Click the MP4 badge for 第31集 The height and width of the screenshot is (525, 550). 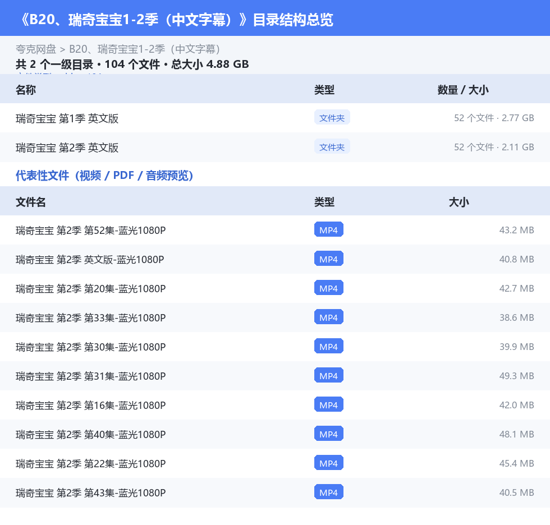coord(329,376)
